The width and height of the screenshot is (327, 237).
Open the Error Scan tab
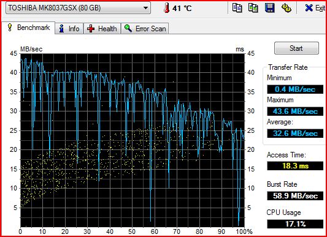tap(145, 29)
